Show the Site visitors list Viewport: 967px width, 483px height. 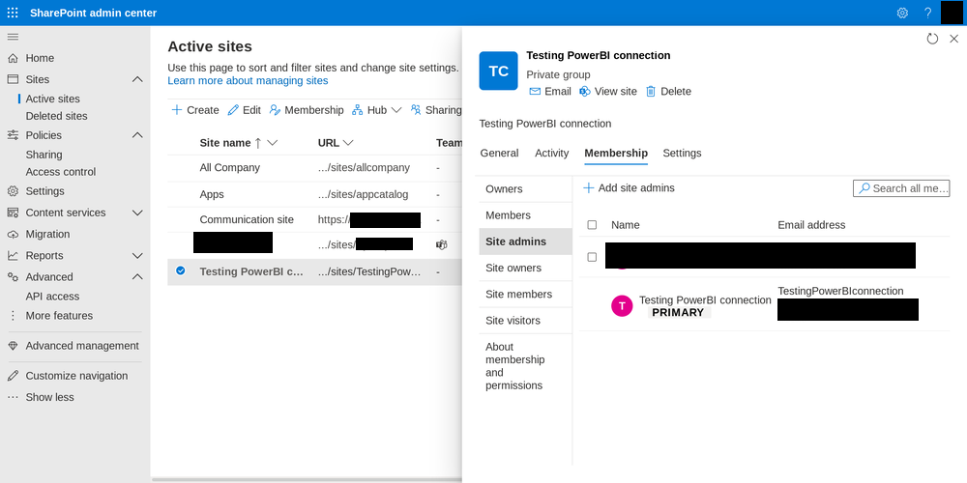(525, 321)
